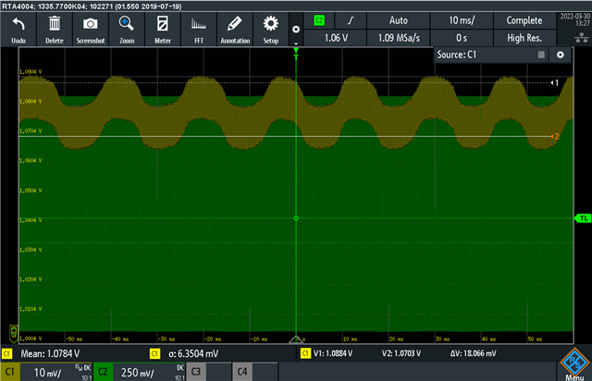Screen dimensions: 592x381
Task: Open sample rate 1.09 MSa/s field
Action: tap(399, 38)
